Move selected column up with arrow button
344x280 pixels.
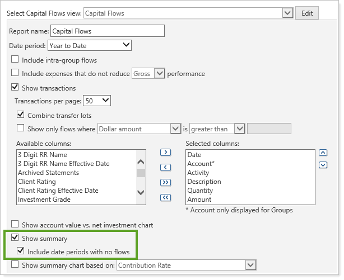pyautogui.click(x=323, y=153)
